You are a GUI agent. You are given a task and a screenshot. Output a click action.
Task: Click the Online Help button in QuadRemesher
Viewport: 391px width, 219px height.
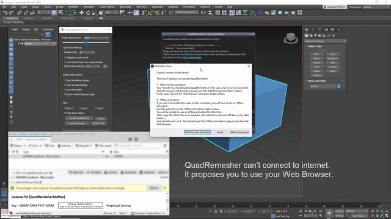click(98, 123)
